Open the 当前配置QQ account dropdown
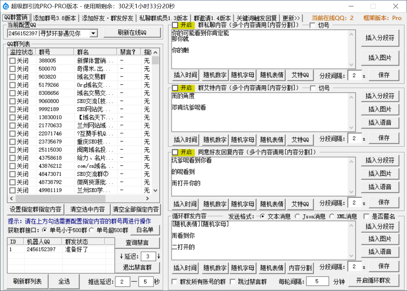Viewport: 407px width, 291px height. [x=94, y=33]
